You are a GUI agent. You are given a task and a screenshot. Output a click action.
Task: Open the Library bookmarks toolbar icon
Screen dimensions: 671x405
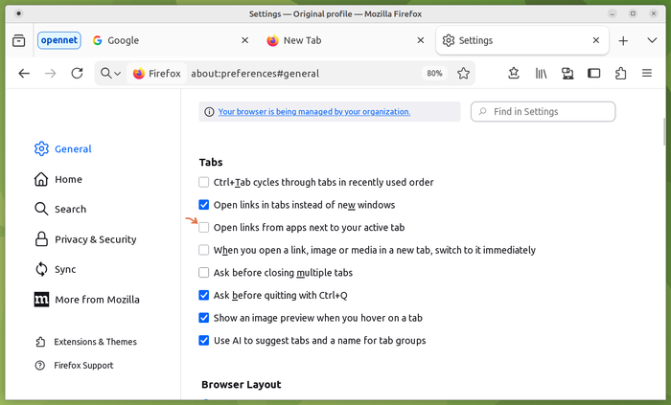click(542, 74)
